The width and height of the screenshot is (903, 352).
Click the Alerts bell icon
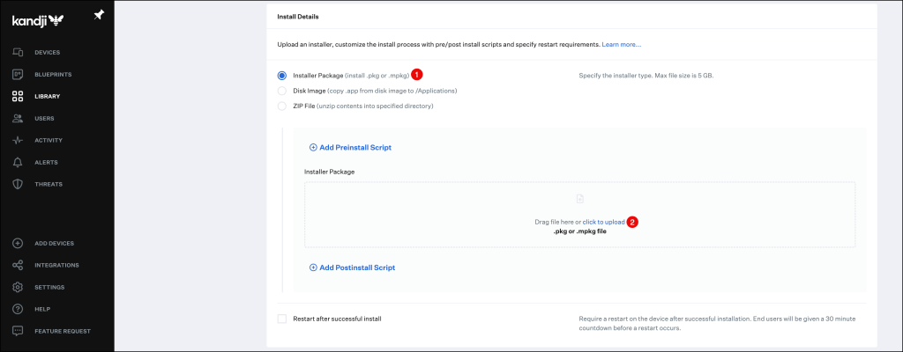[18, 162]
